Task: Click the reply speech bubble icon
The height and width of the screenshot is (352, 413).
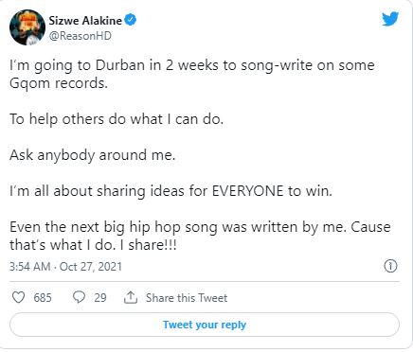Action: [79, 297]
